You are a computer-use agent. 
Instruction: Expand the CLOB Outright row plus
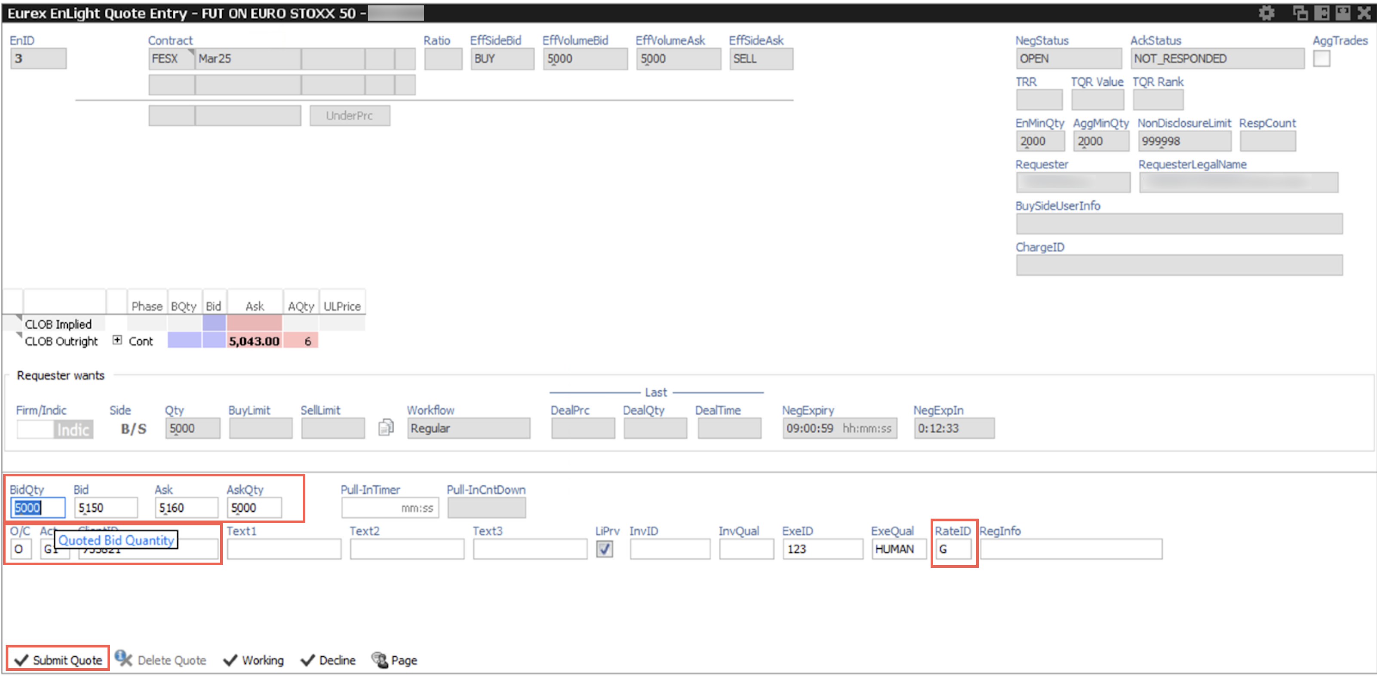click(117, 340)
